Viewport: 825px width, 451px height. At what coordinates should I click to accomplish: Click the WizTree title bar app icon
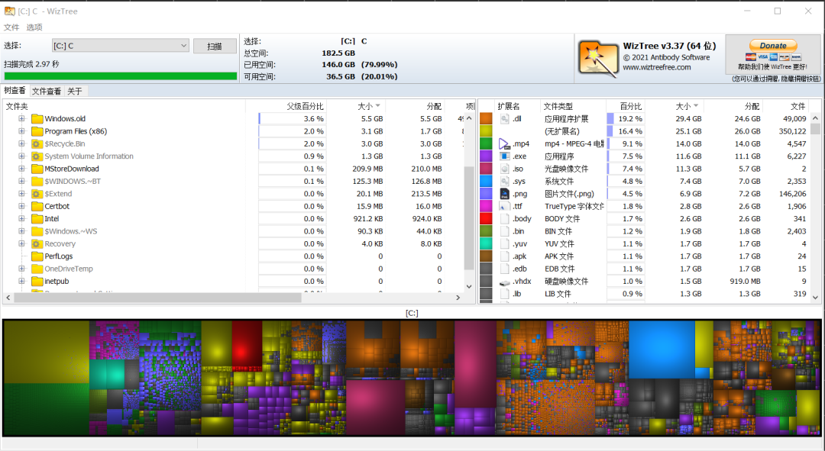click(x=9, y=11)
